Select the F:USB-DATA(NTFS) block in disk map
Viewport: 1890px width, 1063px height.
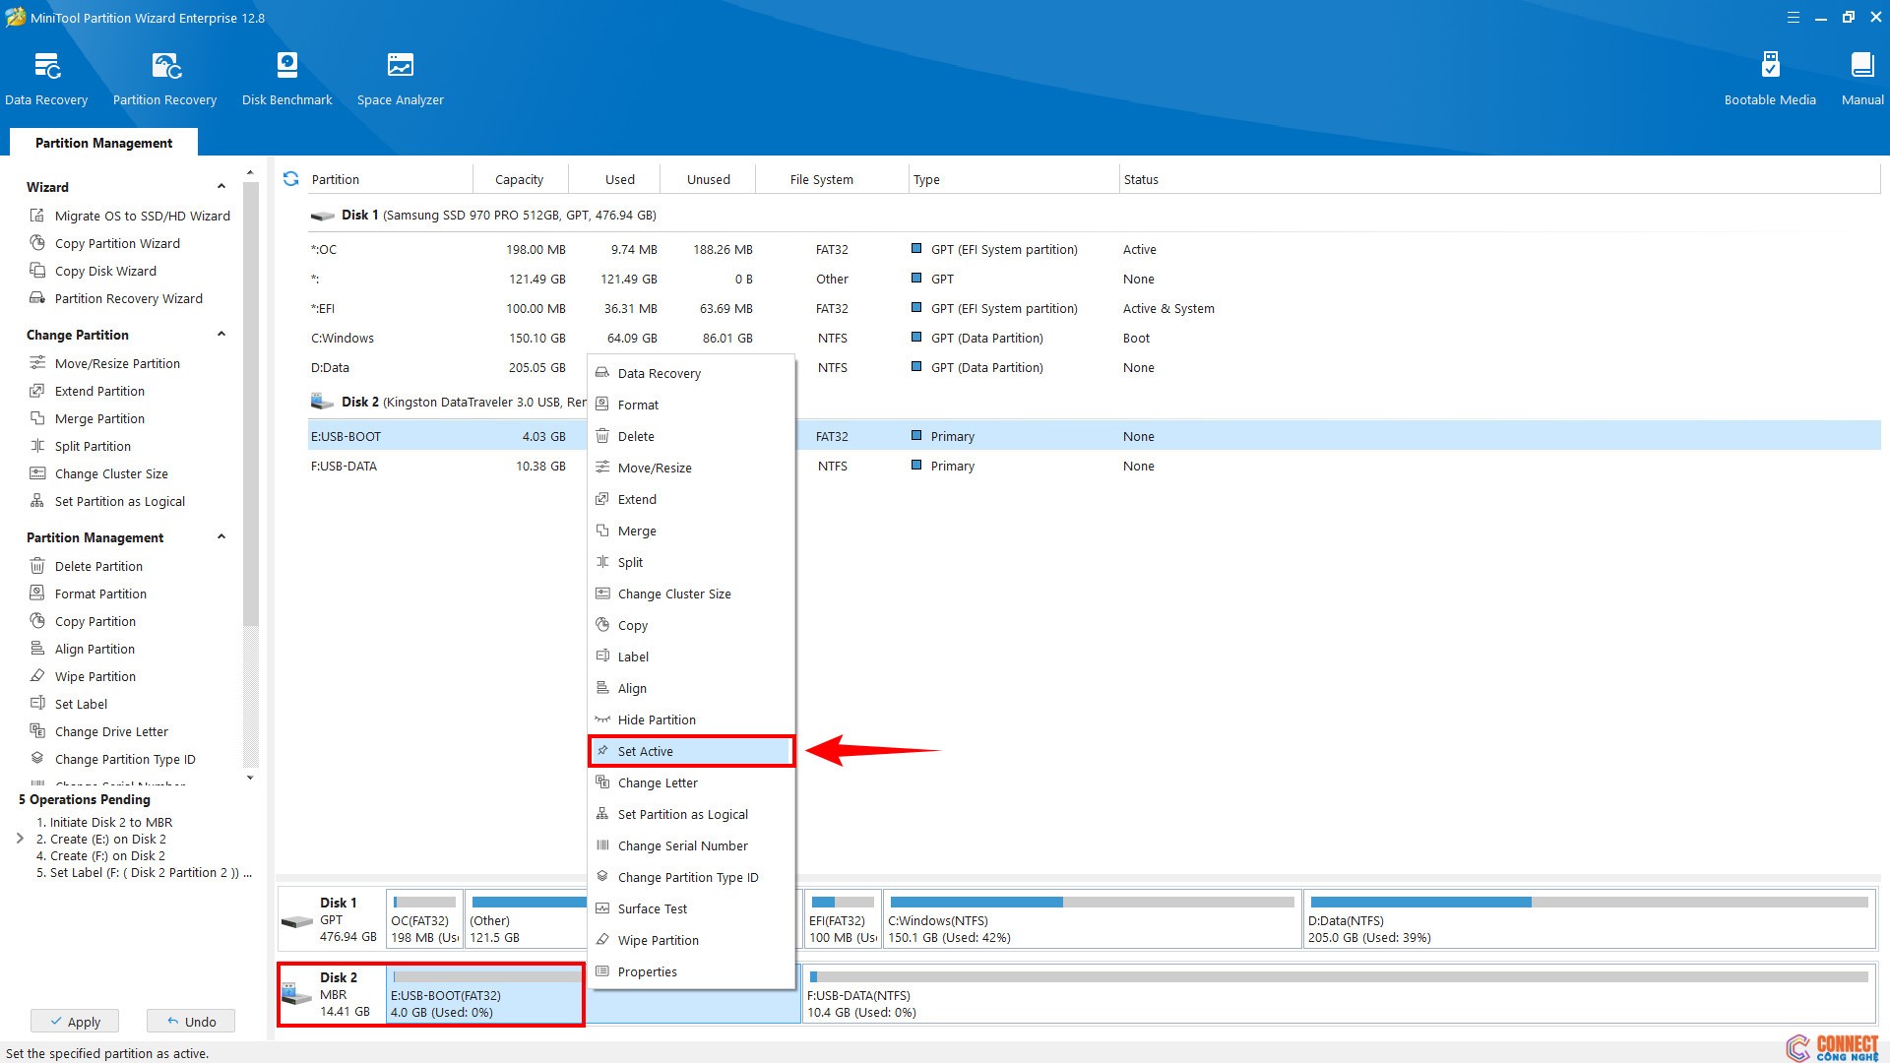click(x=1339, y=993)
